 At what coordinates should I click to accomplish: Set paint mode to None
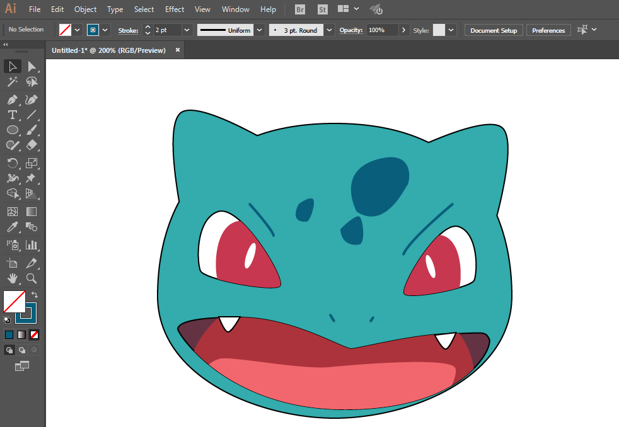tap(34, 335)
